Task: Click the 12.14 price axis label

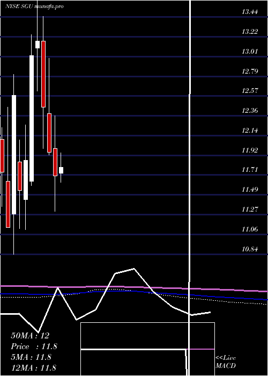Action: (x=250, y=131)
